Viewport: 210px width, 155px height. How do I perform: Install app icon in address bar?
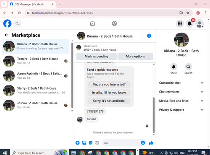tap(181, 13)
